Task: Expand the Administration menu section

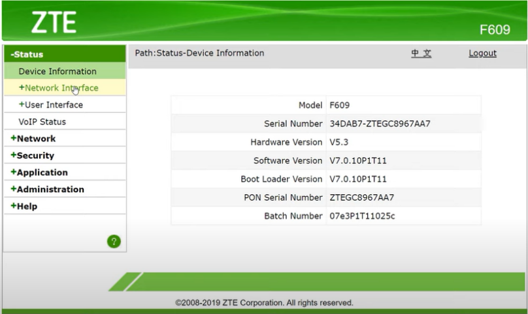Action: pyautogui.click(x=65, y=189)
